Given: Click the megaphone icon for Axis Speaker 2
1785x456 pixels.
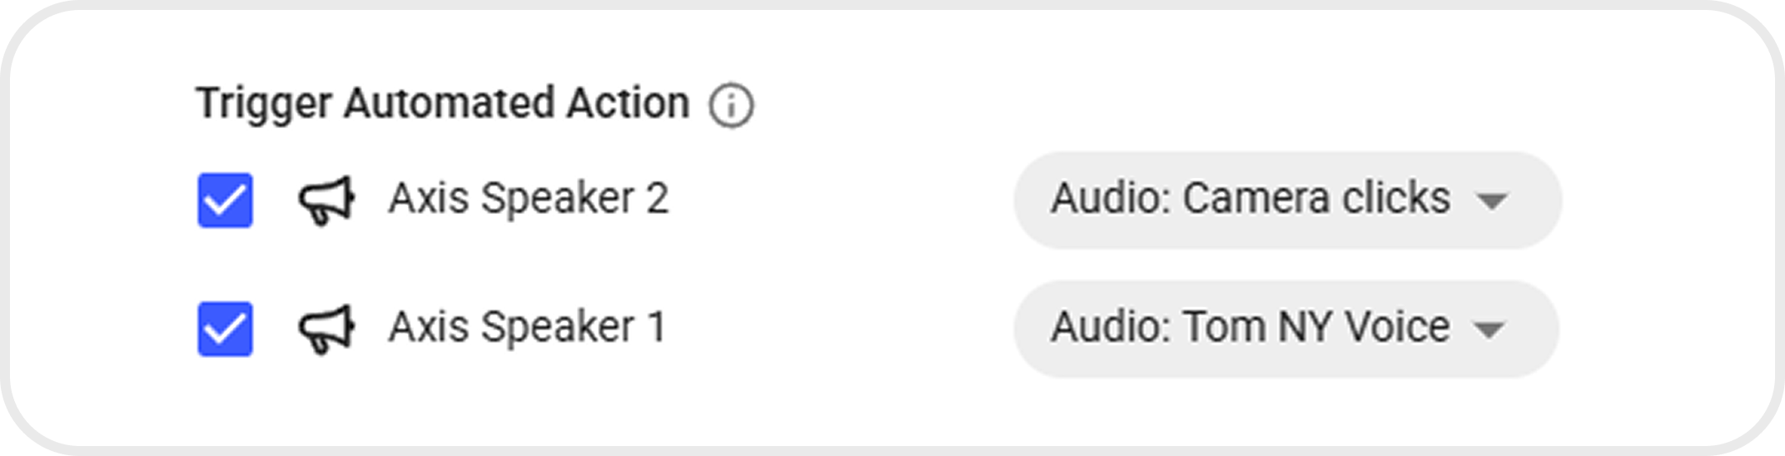Looking at the screenshot, I should coord(326,200).
